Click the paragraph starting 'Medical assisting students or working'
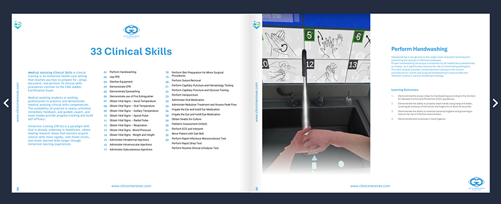 point(60,108)
